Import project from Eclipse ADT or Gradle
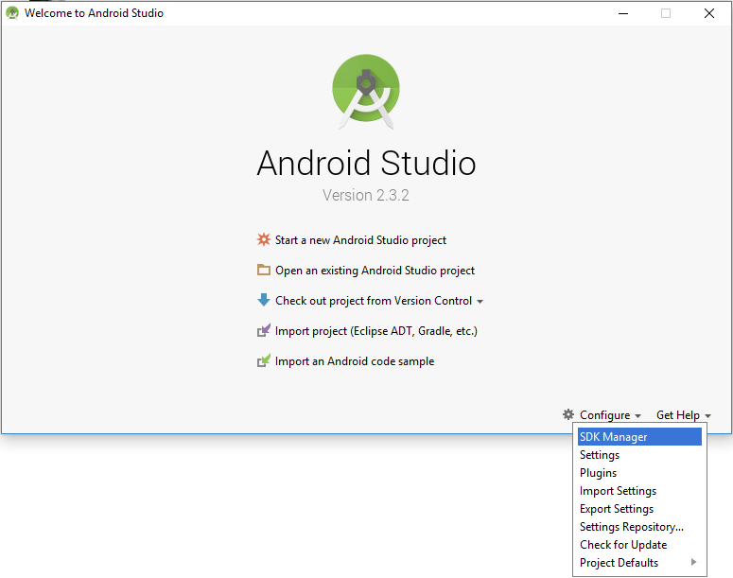 [376, 331]
